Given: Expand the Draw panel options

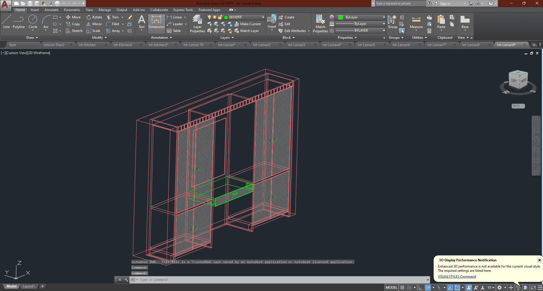Looking at the screenshot, I should click(32, 38).
